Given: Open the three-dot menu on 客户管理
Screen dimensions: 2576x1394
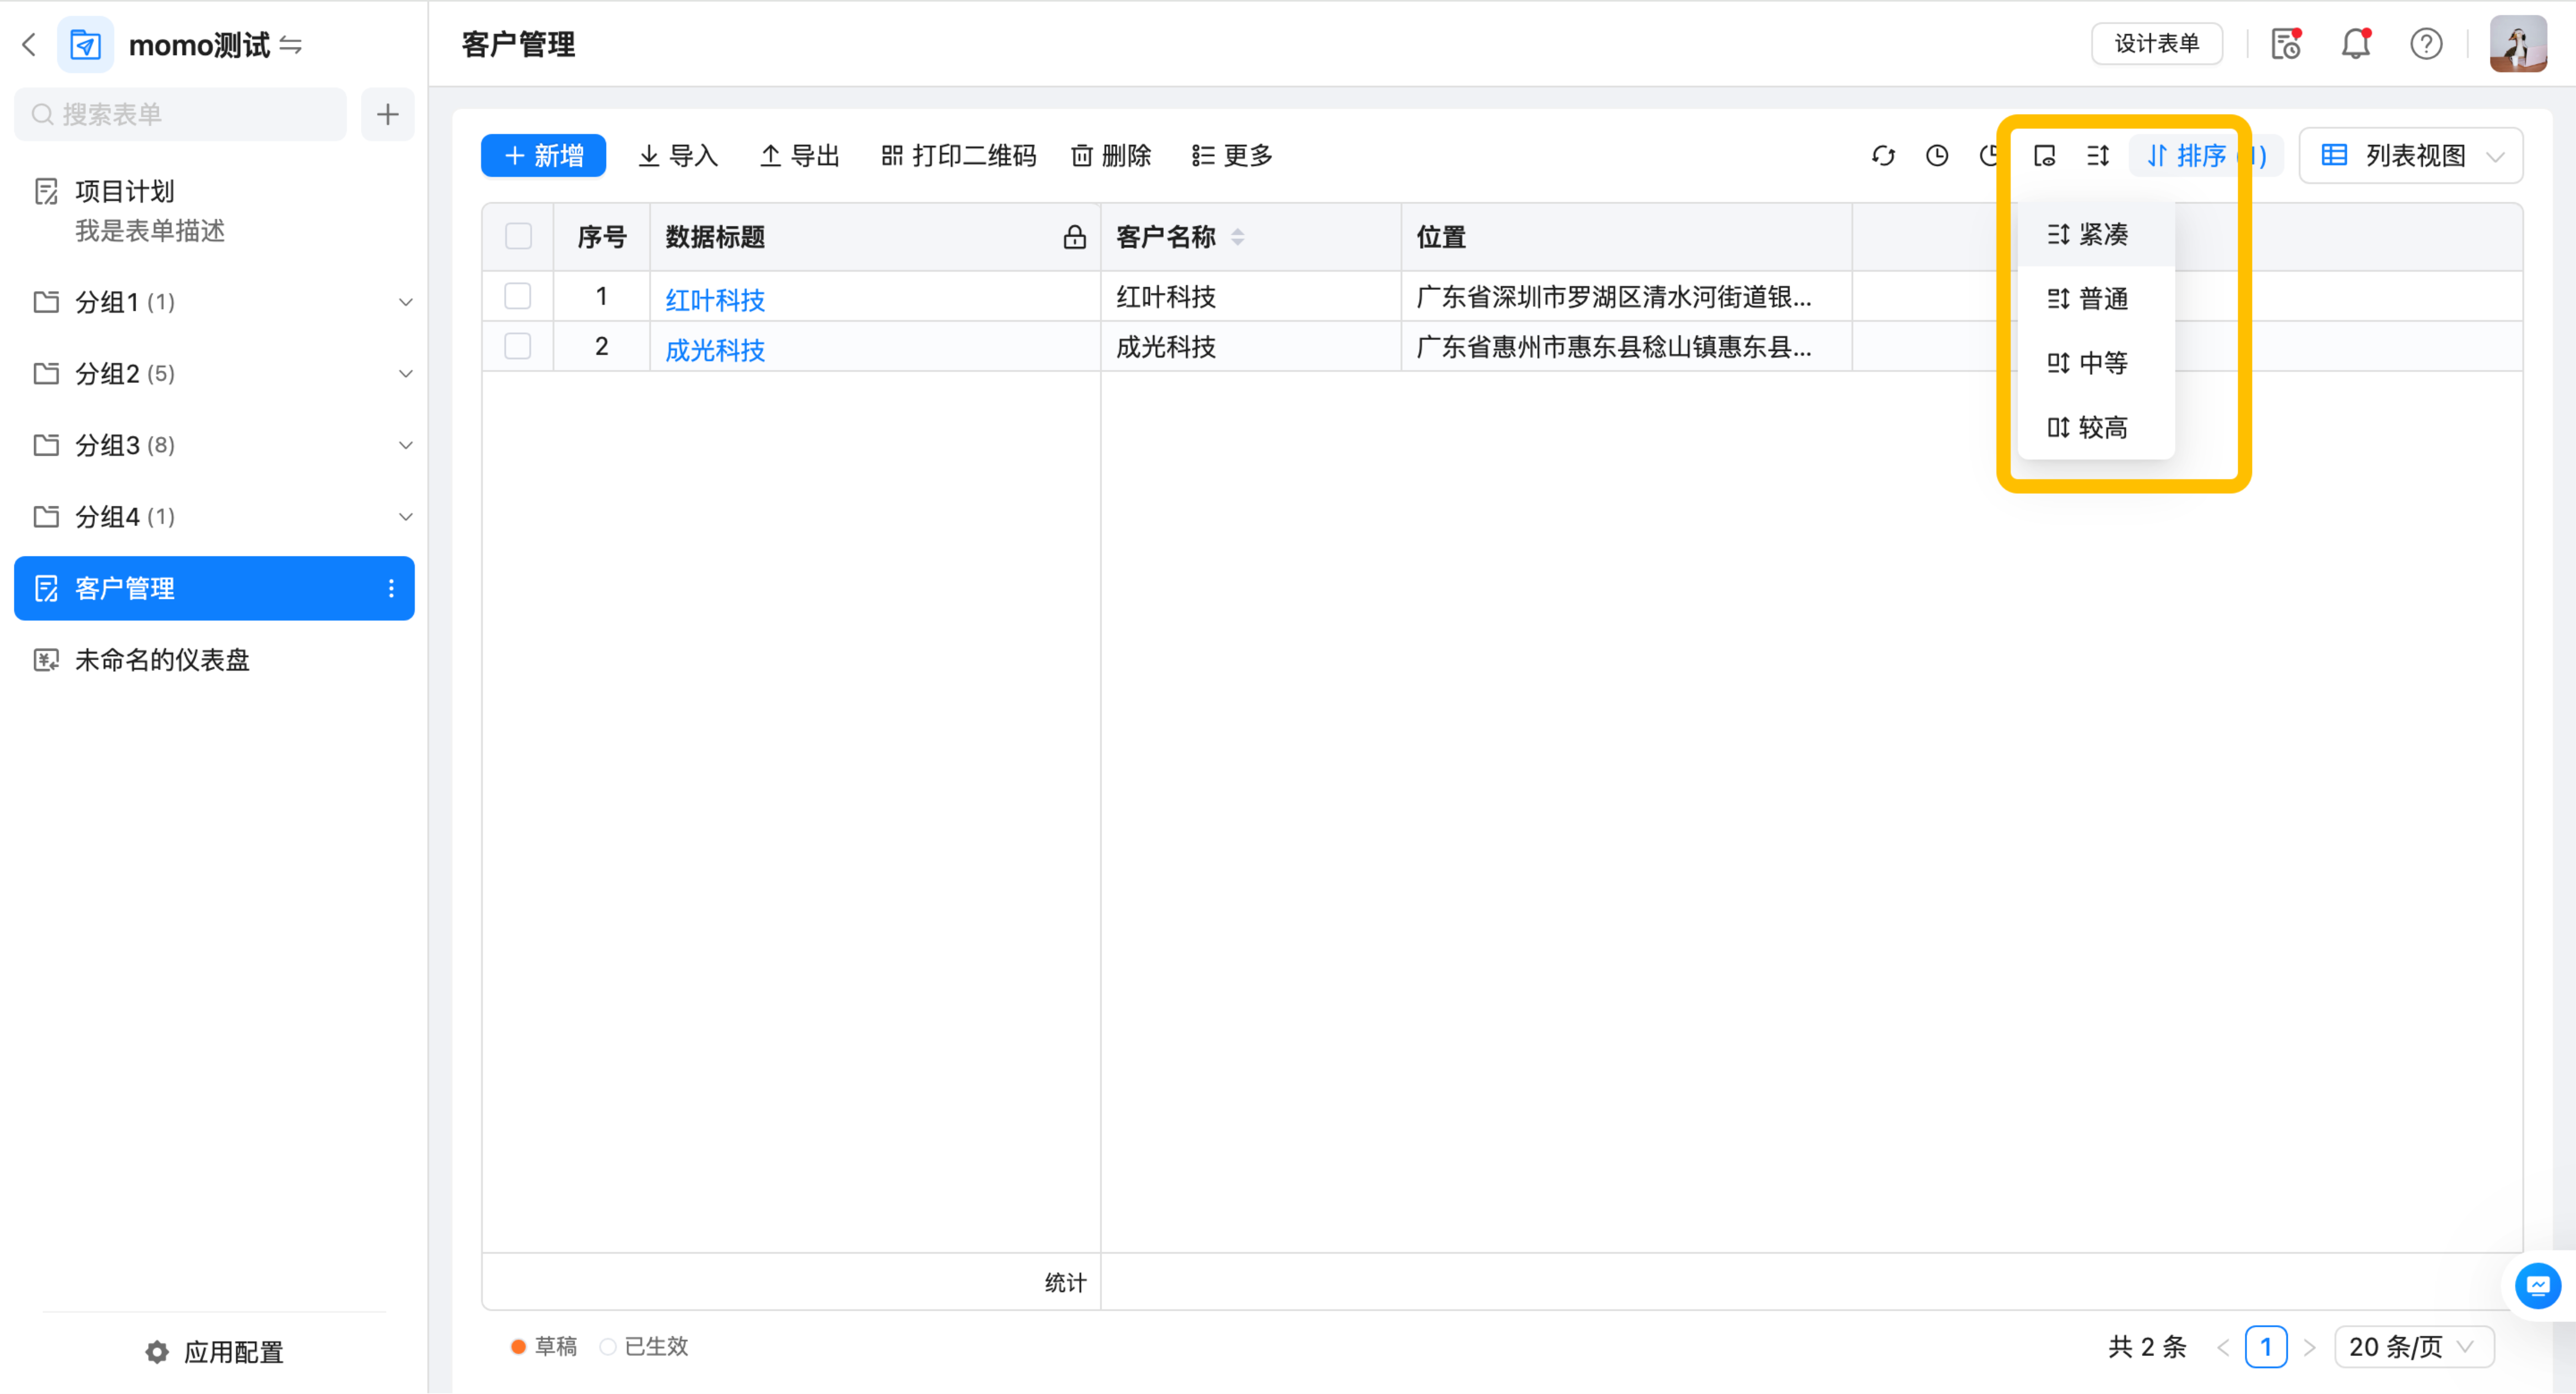Looking at the screenshot, I should tap(391, 588).
